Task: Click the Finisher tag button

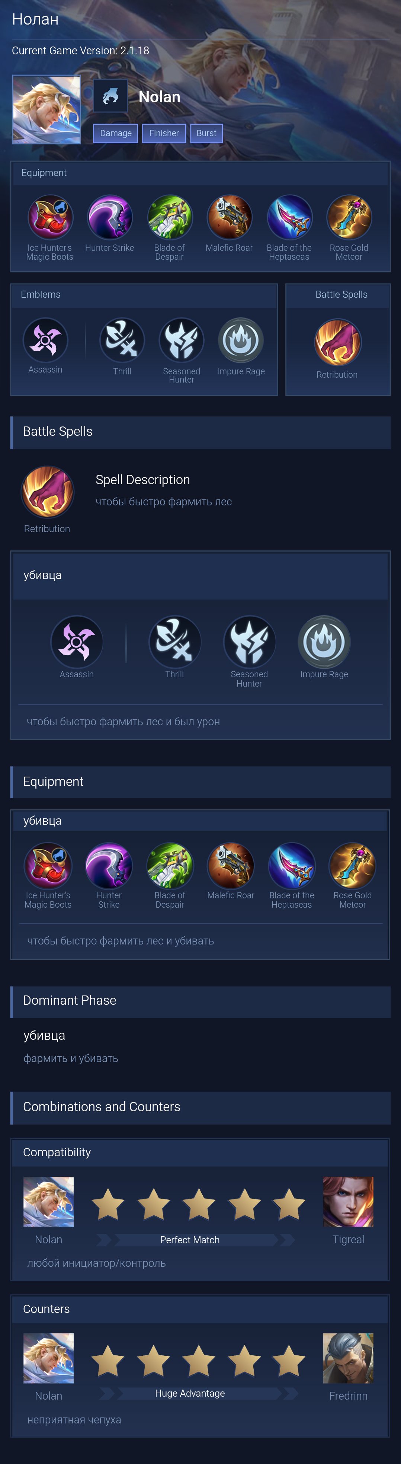Action: click(164, 133)
